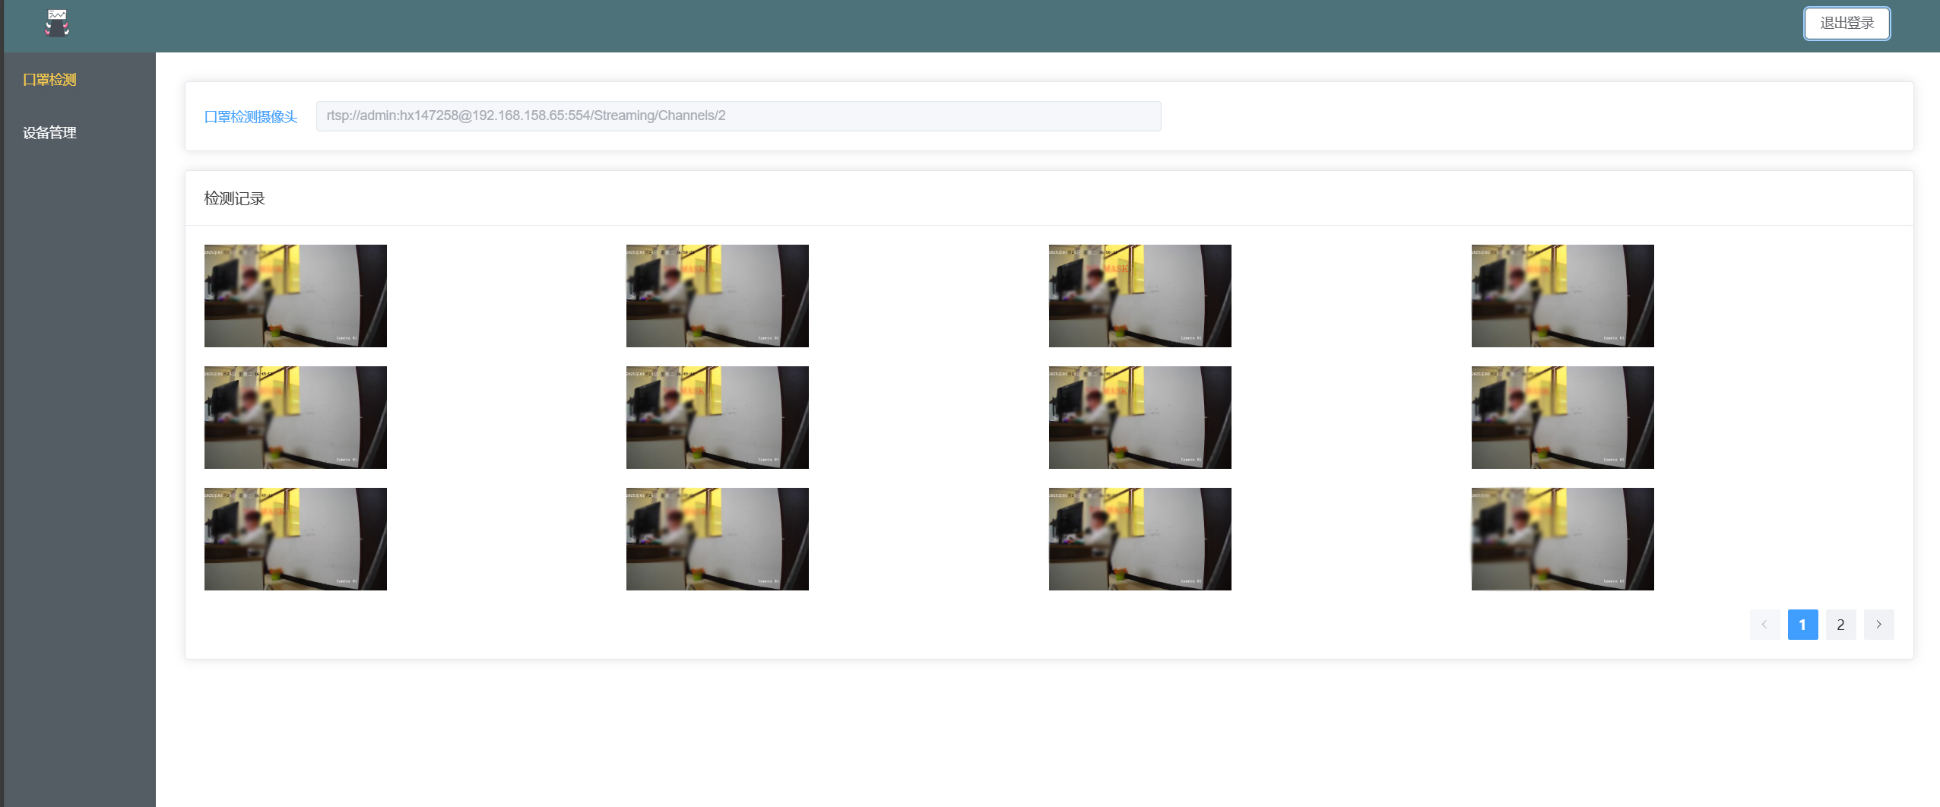Select page 1 in pagination
Image resolution: width=1940 pixels, height=807 pixels.
(x=1802, y=625)
